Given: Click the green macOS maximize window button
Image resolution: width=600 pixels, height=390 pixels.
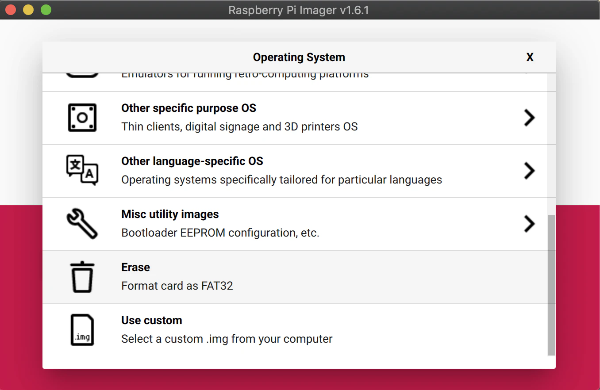Looking at the screenshot, I should click(x=46, y=10).
